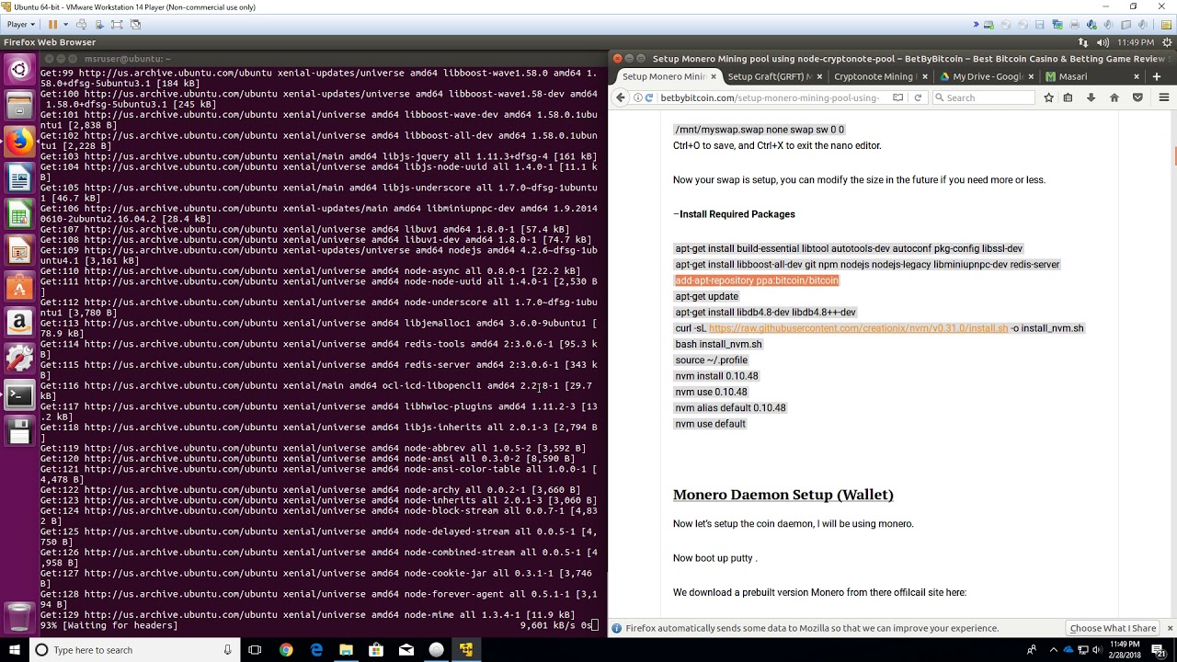Open Ubuntu Software center icon
The image size is (1177, 662).
tap(19, 287)
